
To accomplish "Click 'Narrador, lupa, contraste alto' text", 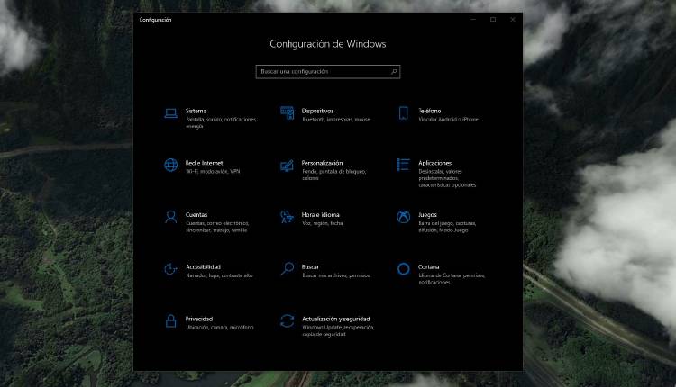I will 219,275.
